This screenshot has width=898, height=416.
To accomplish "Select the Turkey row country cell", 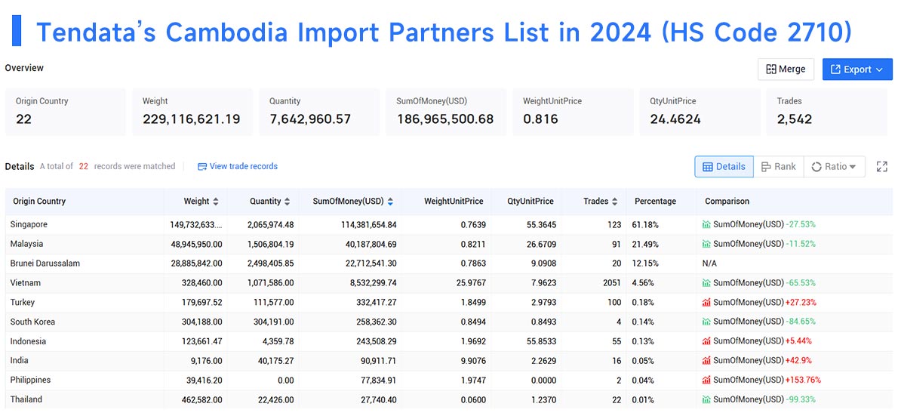I will click(85, 303).
